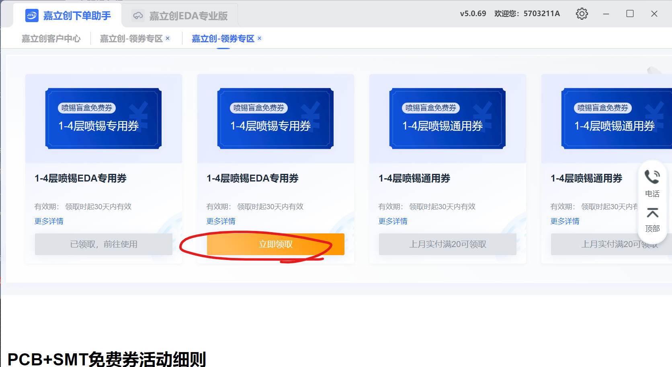Click 上月实付满20可领取 on third coupon card
This screenshot has height=367, width=672.
[448, 244]
